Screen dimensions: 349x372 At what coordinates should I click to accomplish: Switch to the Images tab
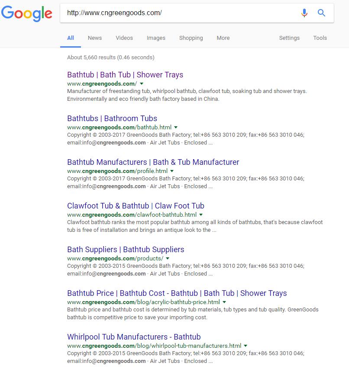(156, 38)
